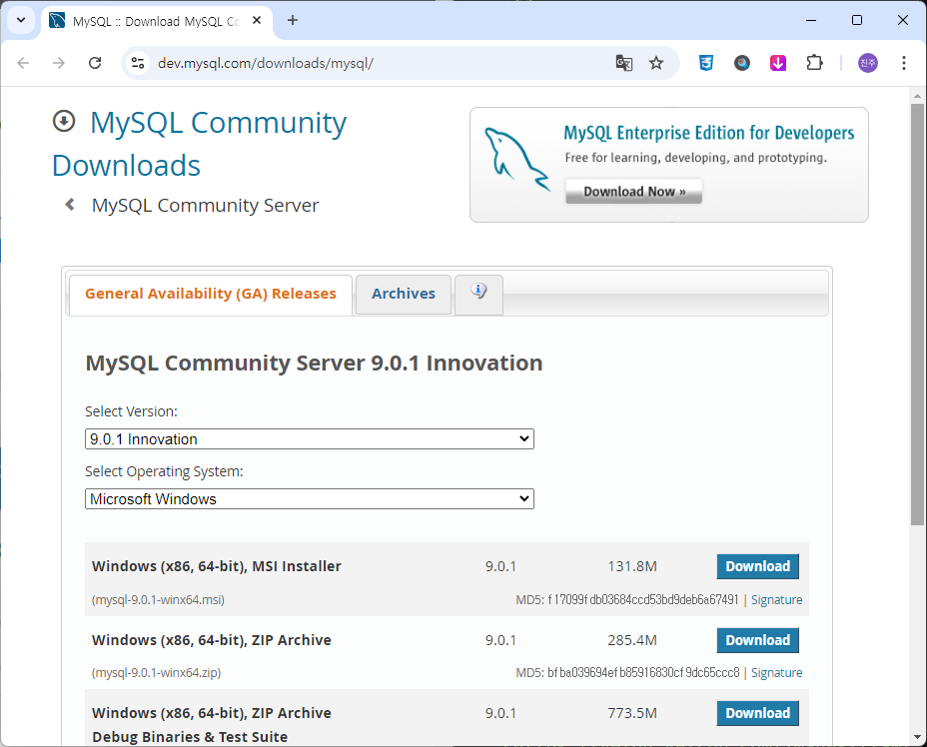The height and width of the screenshot is (747, 927).
Task: Open the information icon tab
Action: [478, 294]
